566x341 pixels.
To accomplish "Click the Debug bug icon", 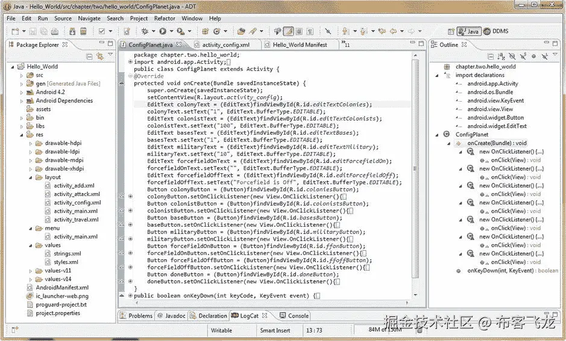I will coord(145,31).
